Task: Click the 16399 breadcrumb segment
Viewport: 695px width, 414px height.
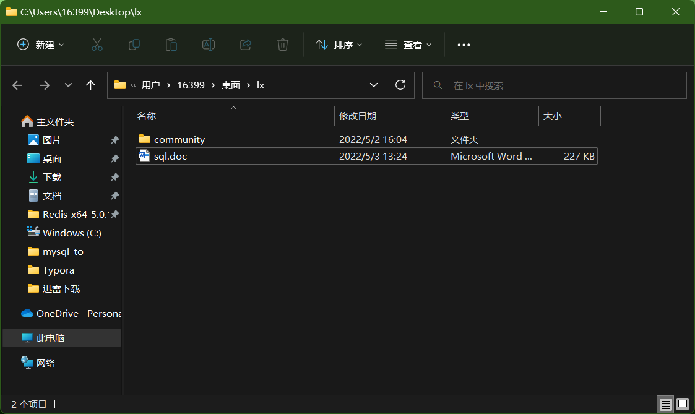Action: [191, 85]
